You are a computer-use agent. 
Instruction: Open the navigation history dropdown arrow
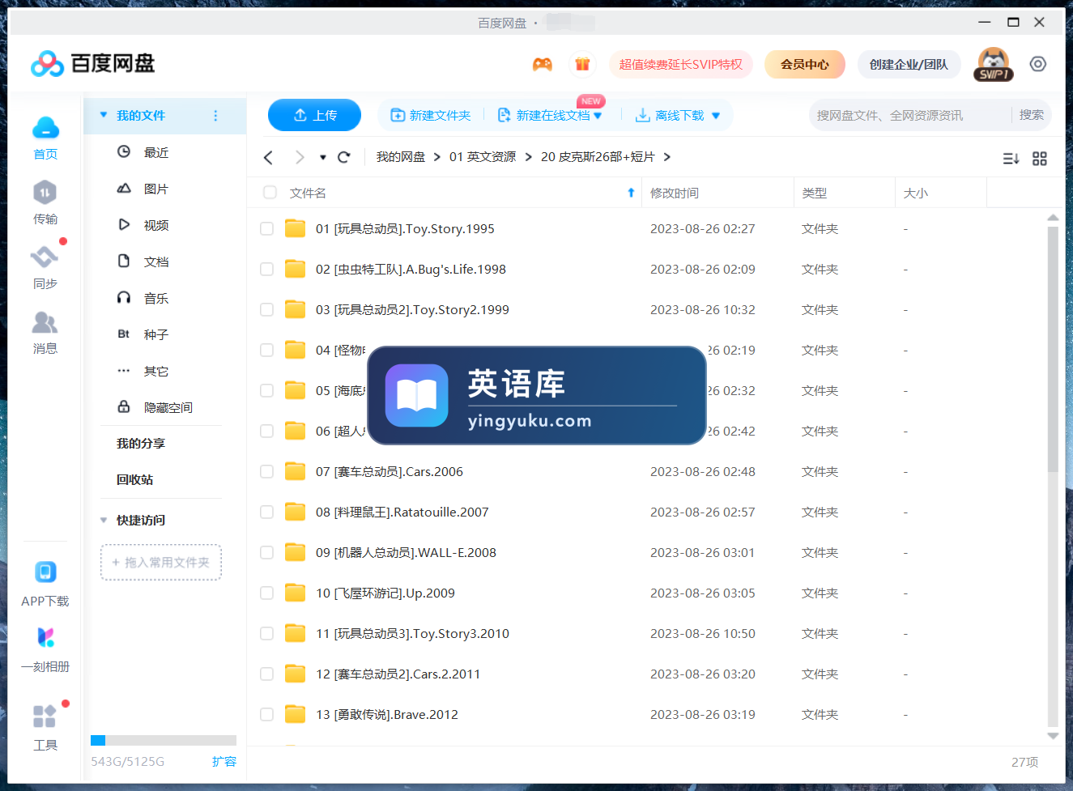point(322,157)
